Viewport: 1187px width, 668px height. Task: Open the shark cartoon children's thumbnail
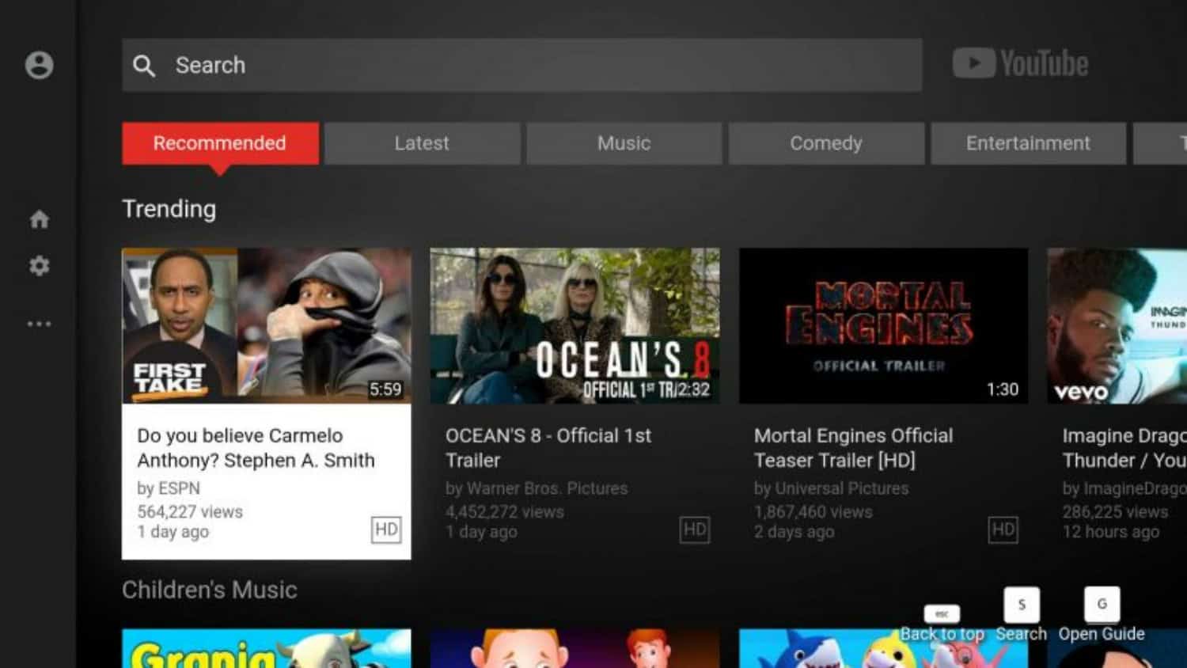point(883,648)
